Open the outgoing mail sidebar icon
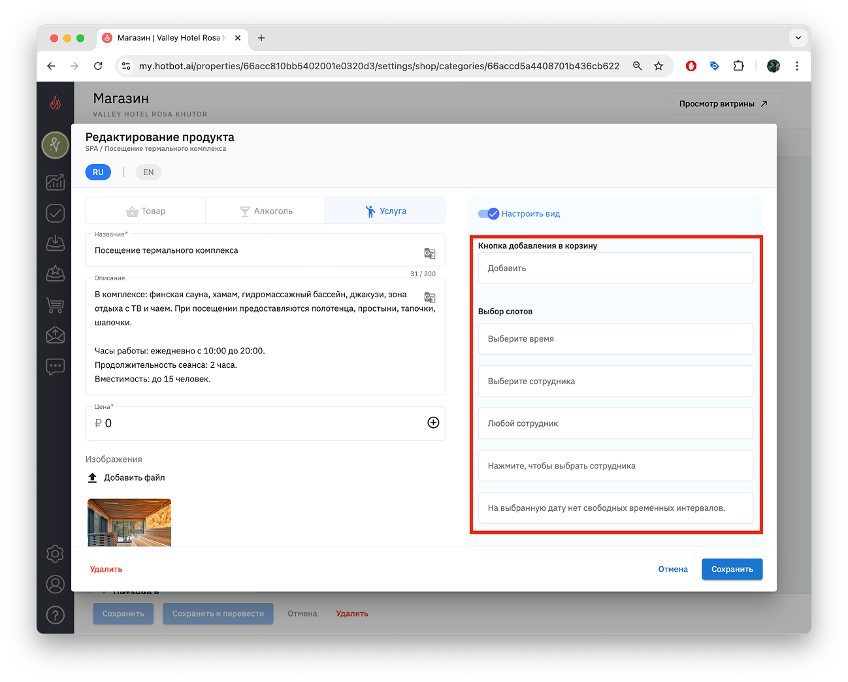Screen dimensions: 848x682 (56, 335)
